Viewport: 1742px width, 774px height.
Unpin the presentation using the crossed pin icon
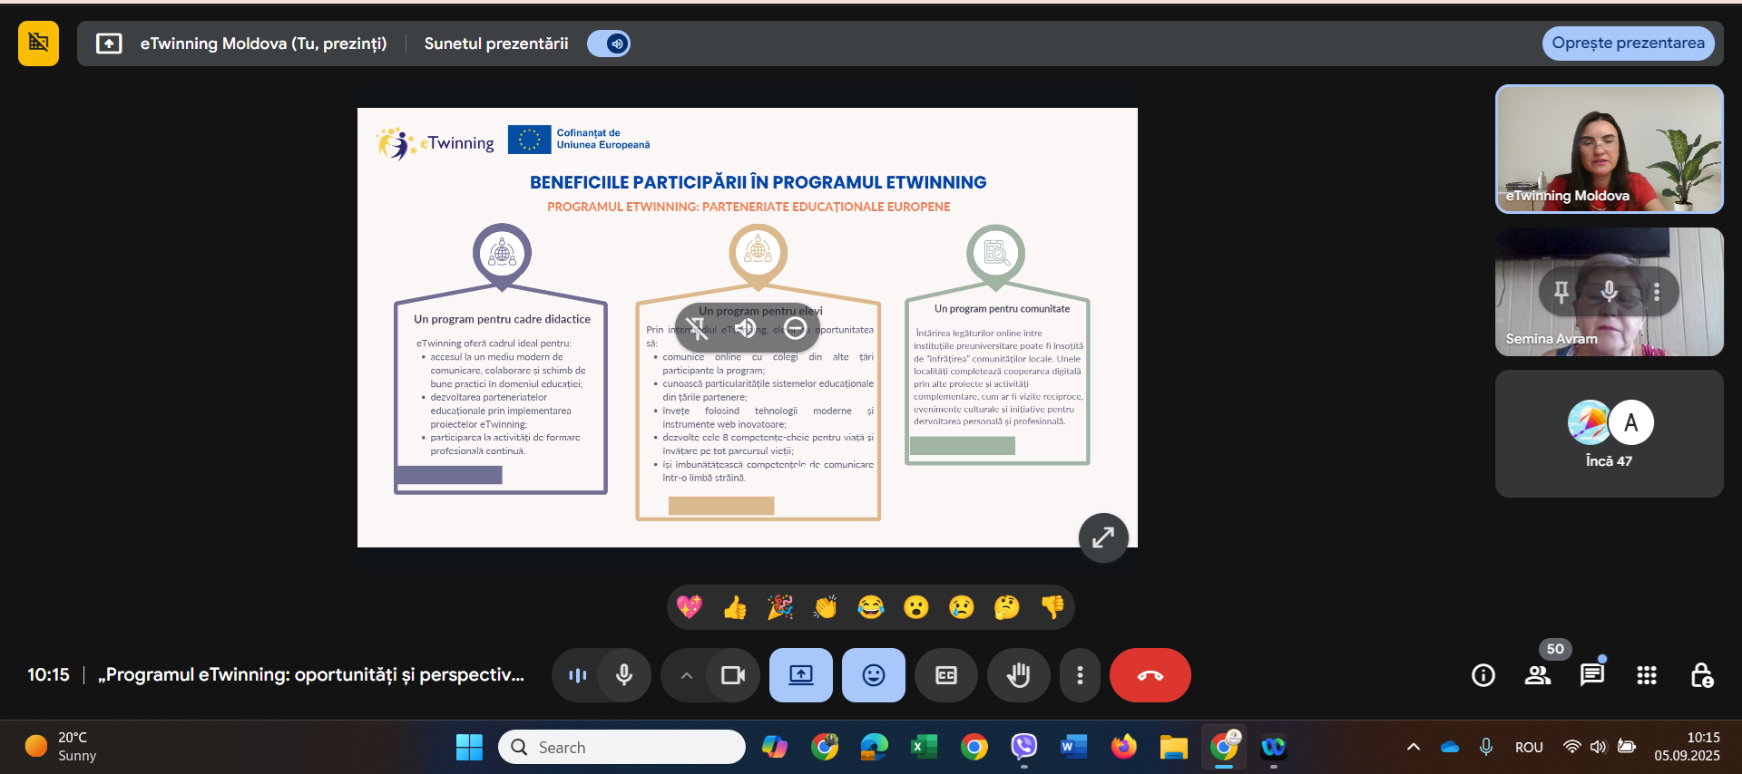(x=697, y=328)
